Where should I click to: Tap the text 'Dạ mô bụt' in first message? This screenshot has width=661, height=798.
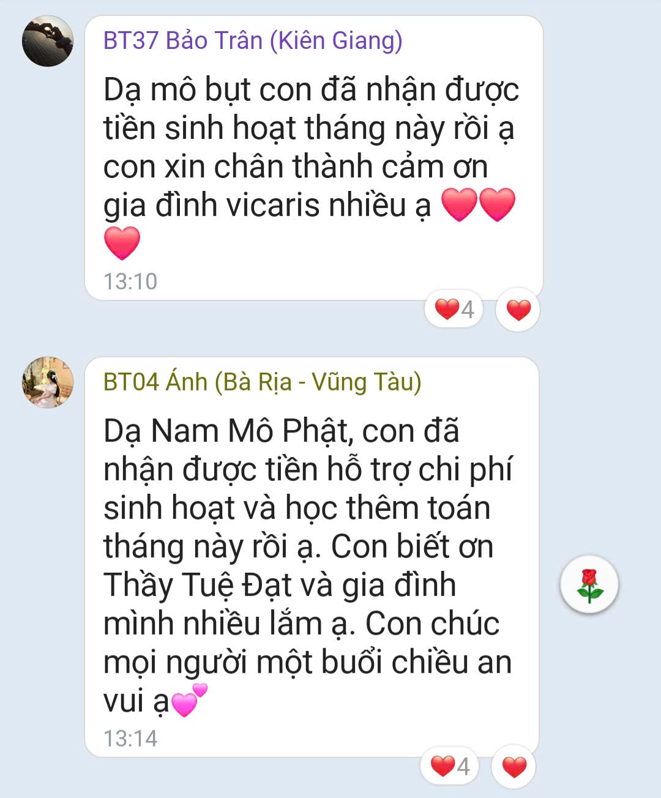(x=177, y=91)
